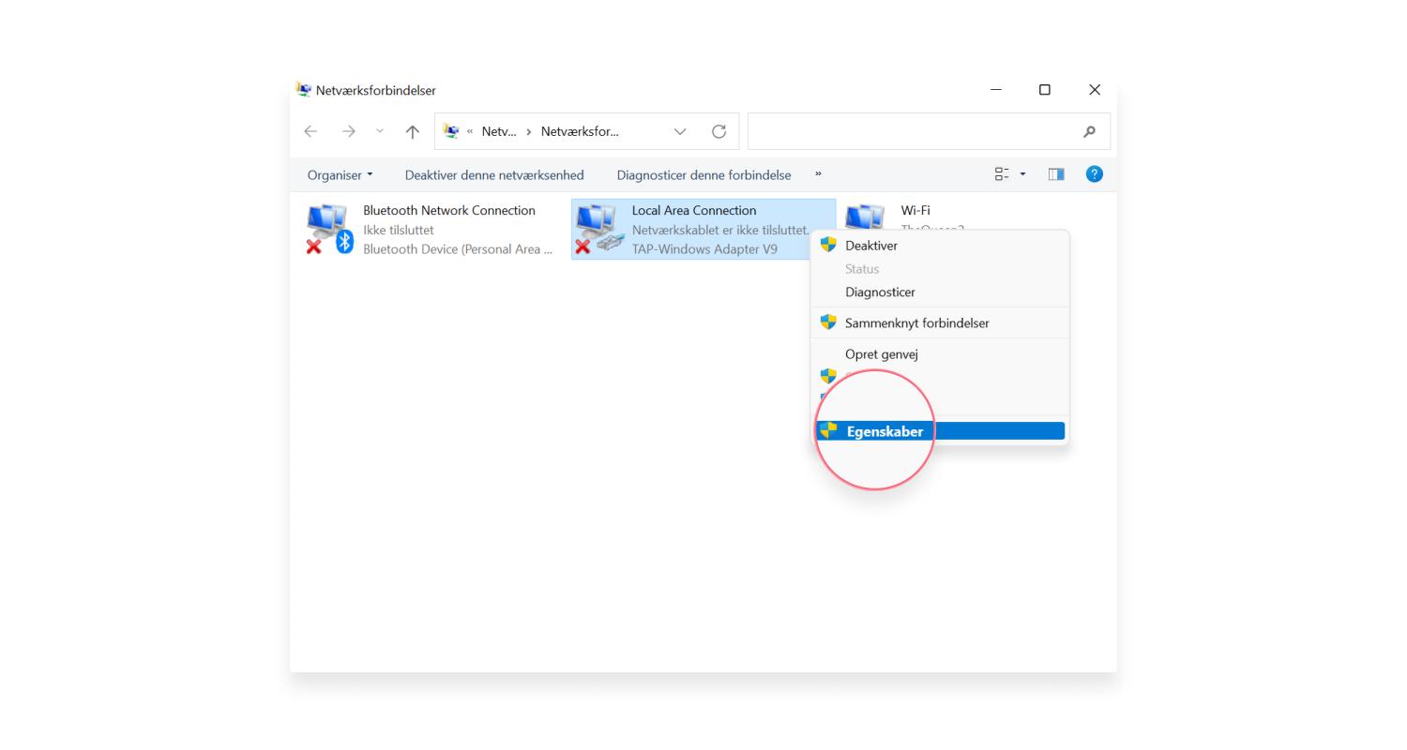Choose Diagnosticer in context menu
1407x750 pixels.
pyautogui.click(x=939, y=292)
